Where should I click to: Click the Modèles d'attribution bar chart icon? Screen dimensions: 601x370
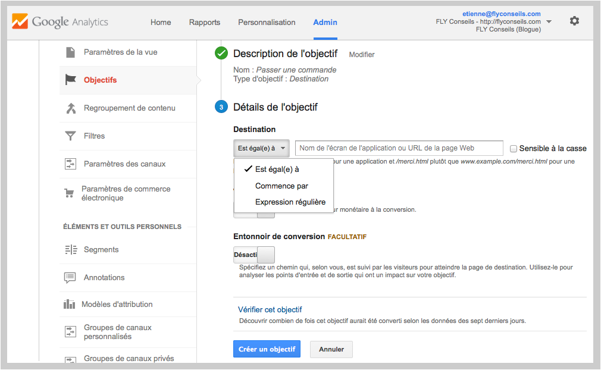click(69, 305)
